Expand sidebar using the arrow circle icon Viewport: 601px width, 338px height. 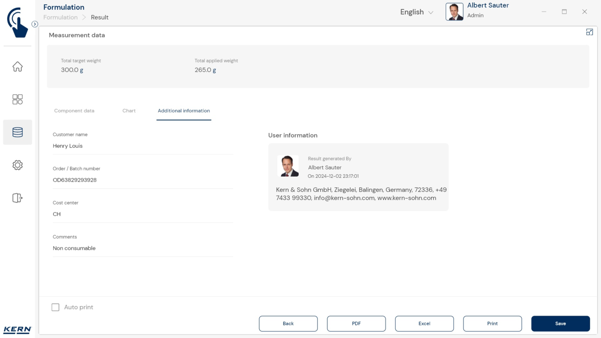pos(35,24)
